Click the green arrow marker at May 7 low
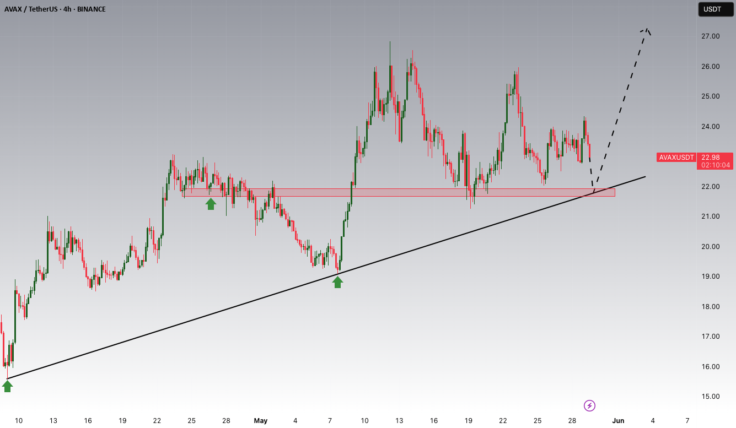Screen dimensions: 736x428 point(337,282)
